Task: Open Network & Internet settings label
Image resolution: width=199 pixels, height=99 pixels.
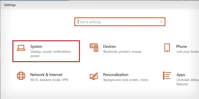Action: coord(46,75)
